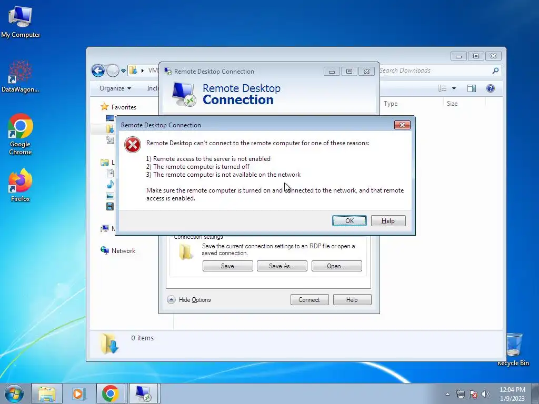
Task: Click the Explorer Back arrow button
Action: 98,71
